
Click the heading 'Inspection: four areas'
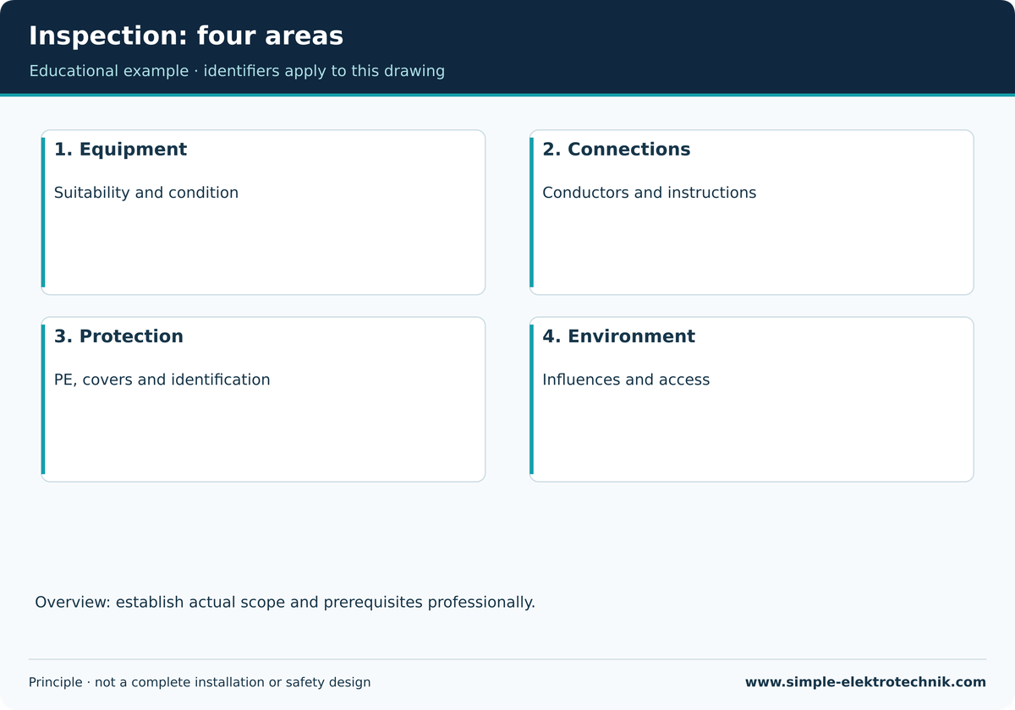pyautogui.click(x=186, y=36)
